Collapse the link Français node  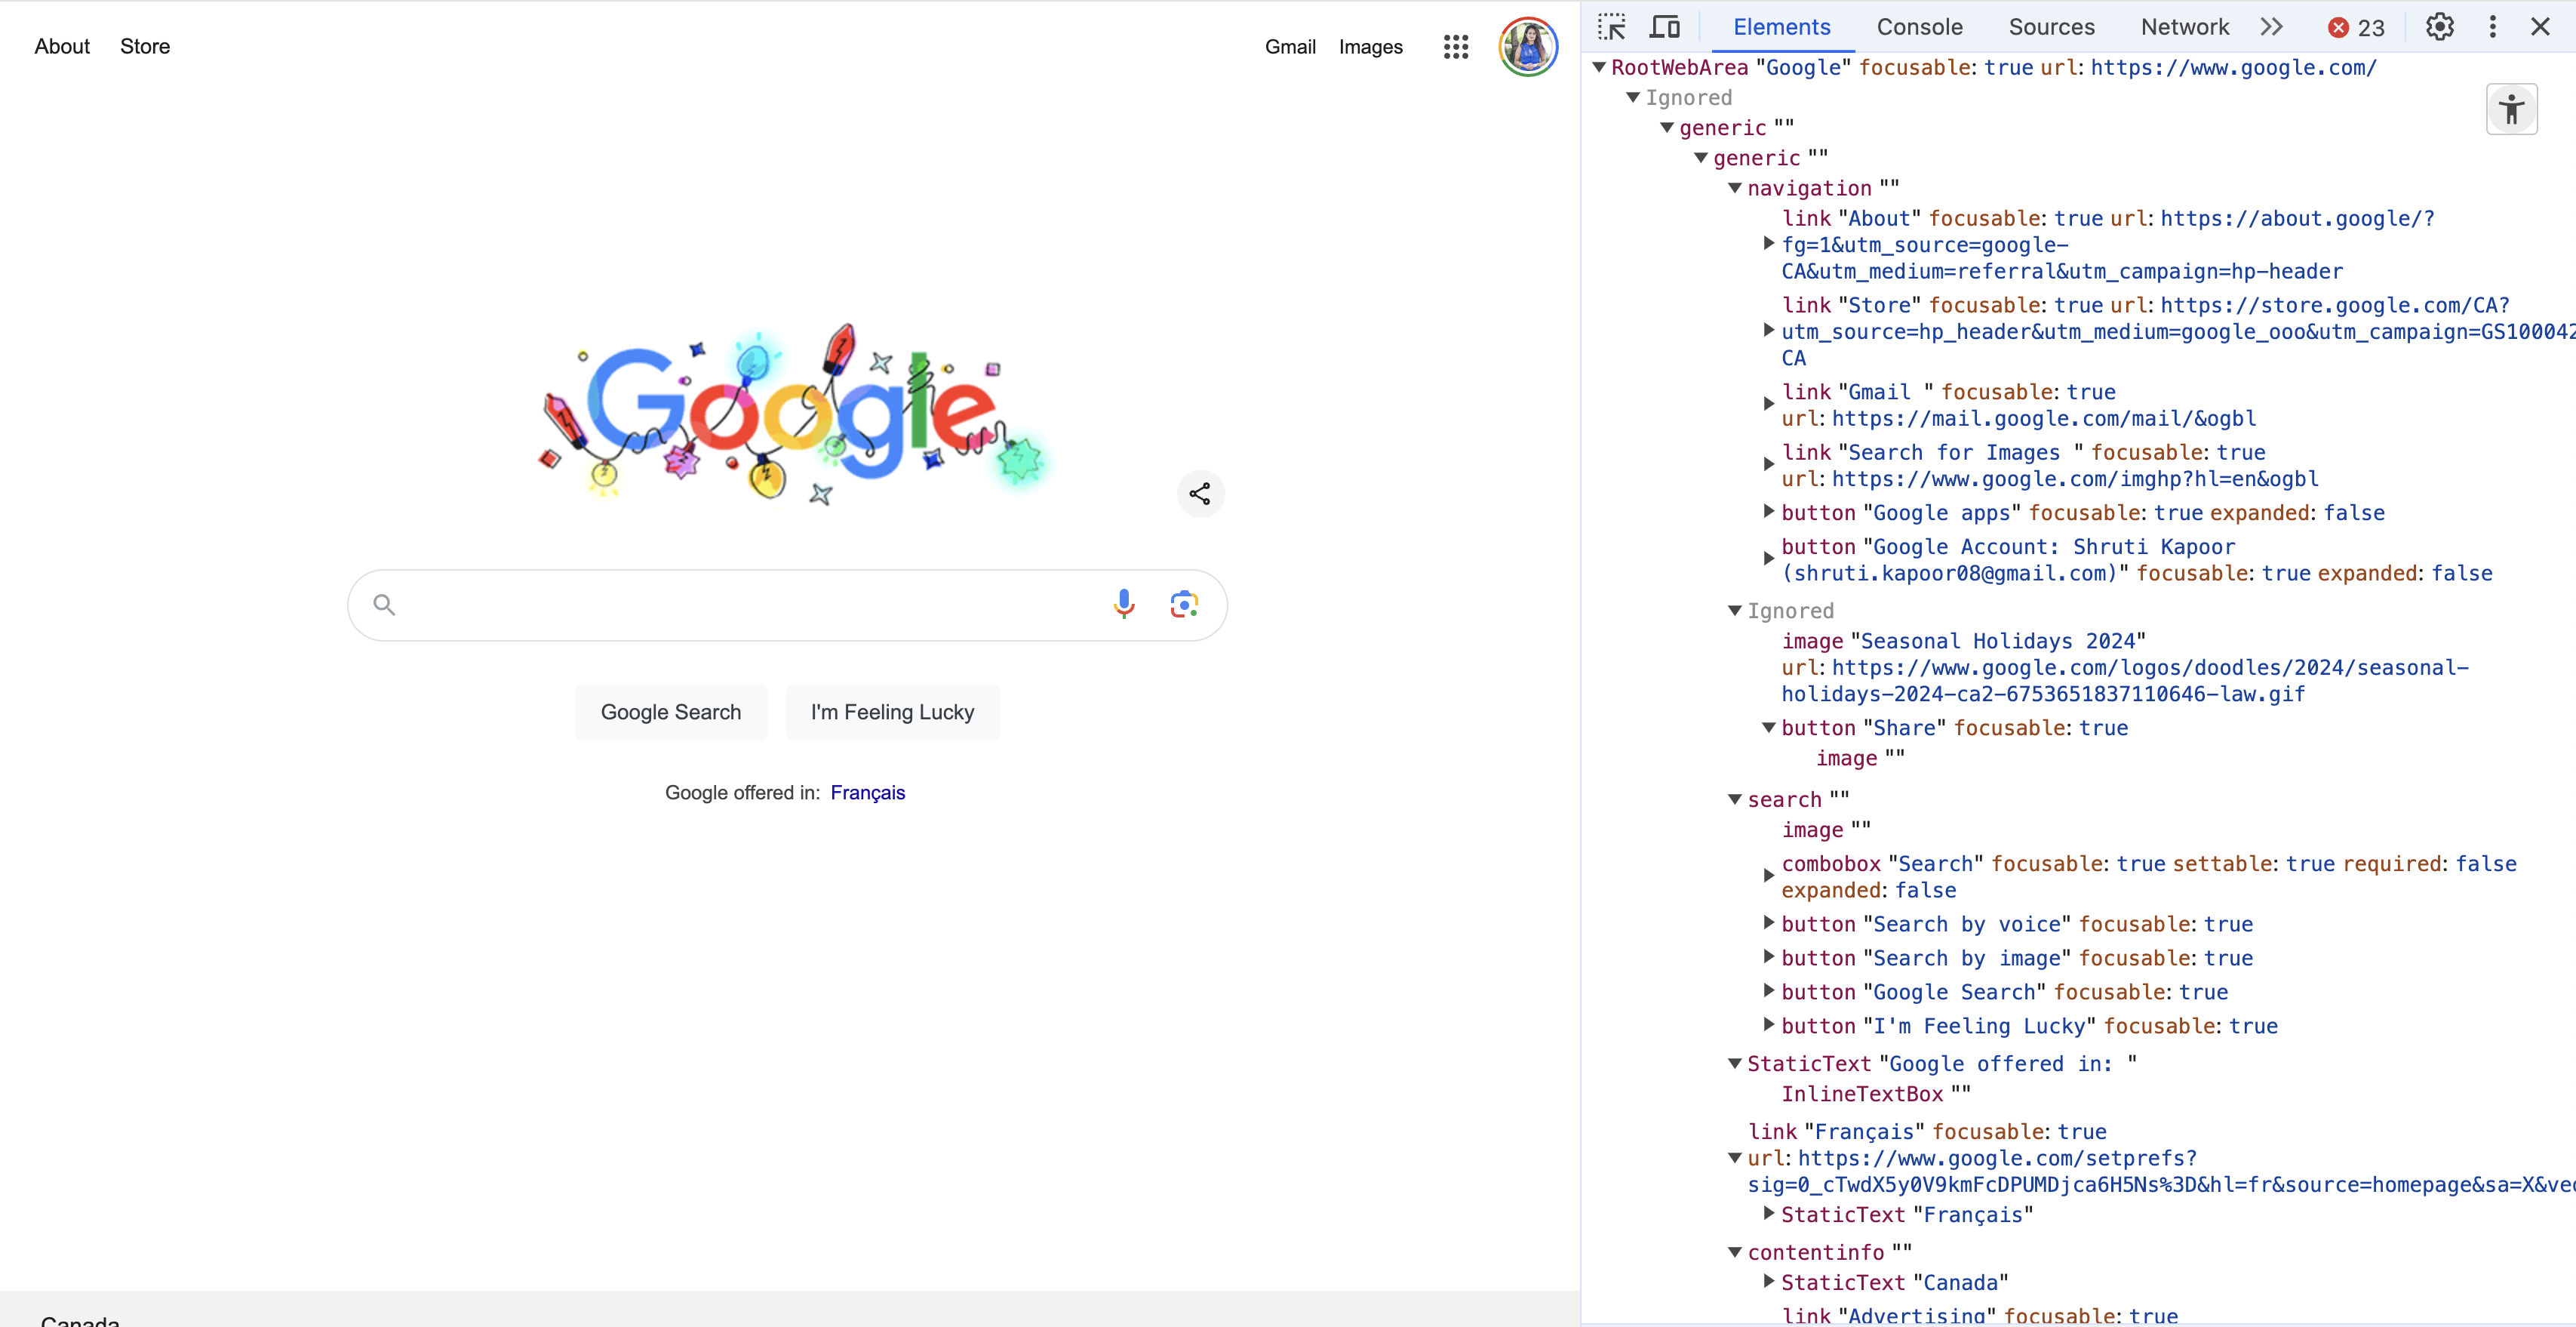pos(1735,1158)
